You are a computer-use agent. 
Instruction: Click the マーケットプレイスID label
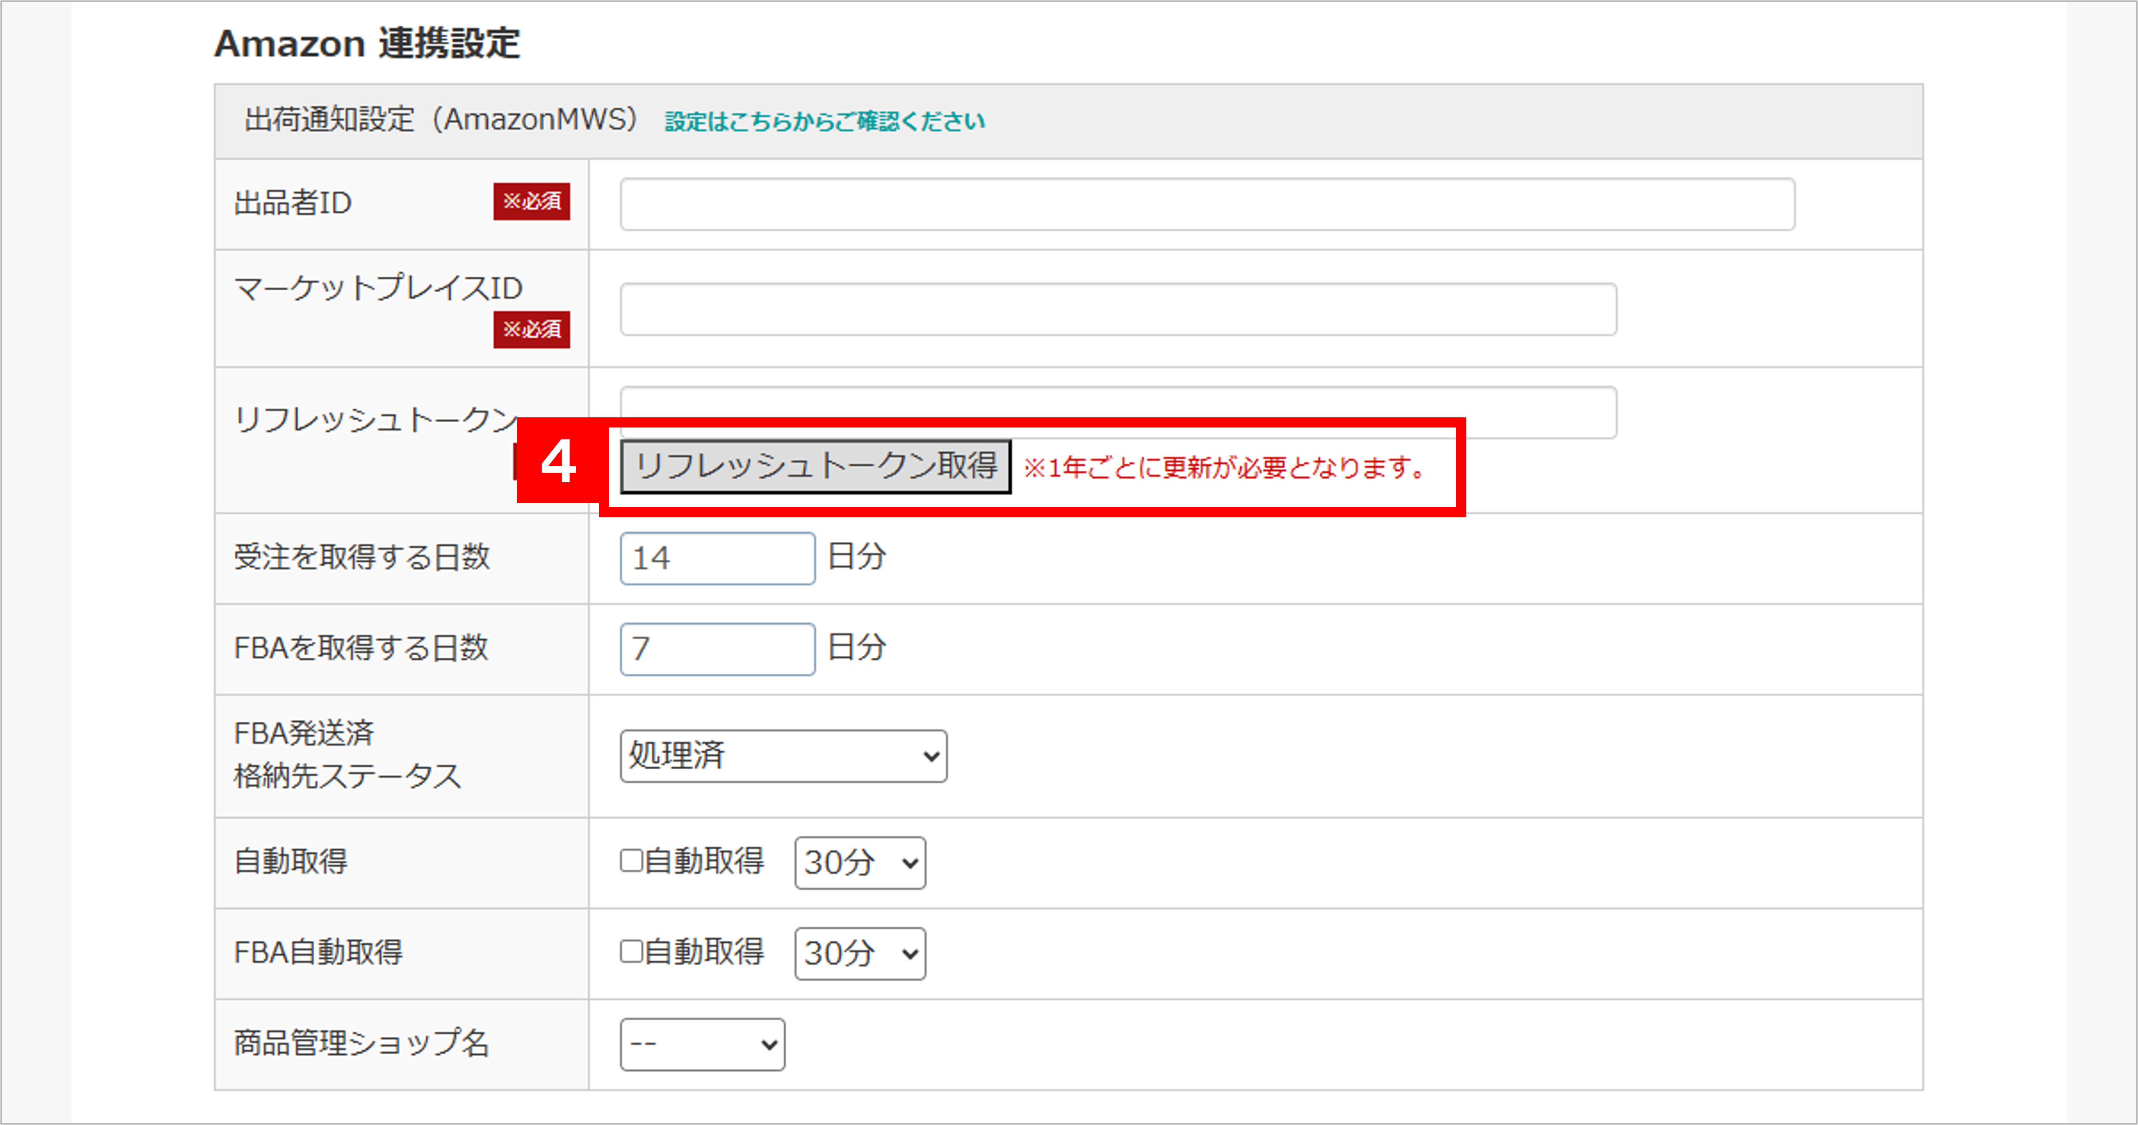378,288
